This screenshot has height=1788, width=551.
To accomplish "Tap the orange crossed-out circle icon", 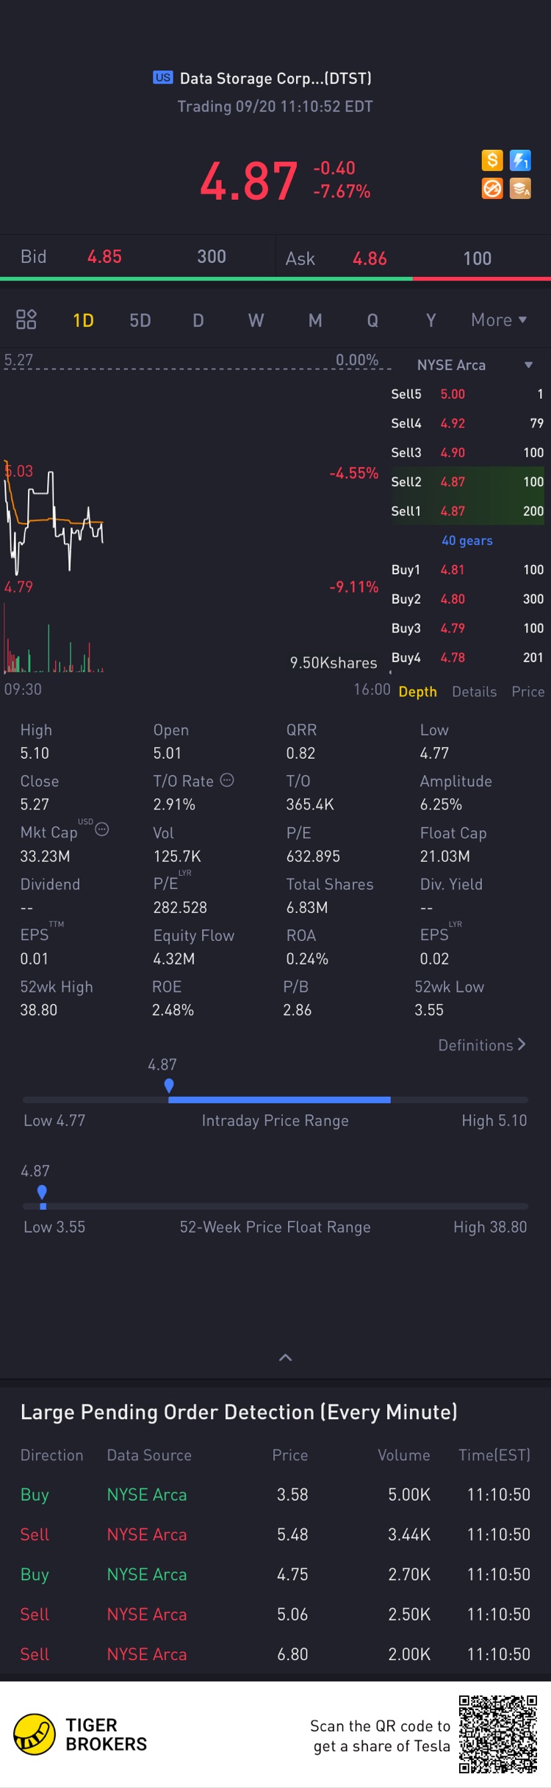I will click(491, 189).
